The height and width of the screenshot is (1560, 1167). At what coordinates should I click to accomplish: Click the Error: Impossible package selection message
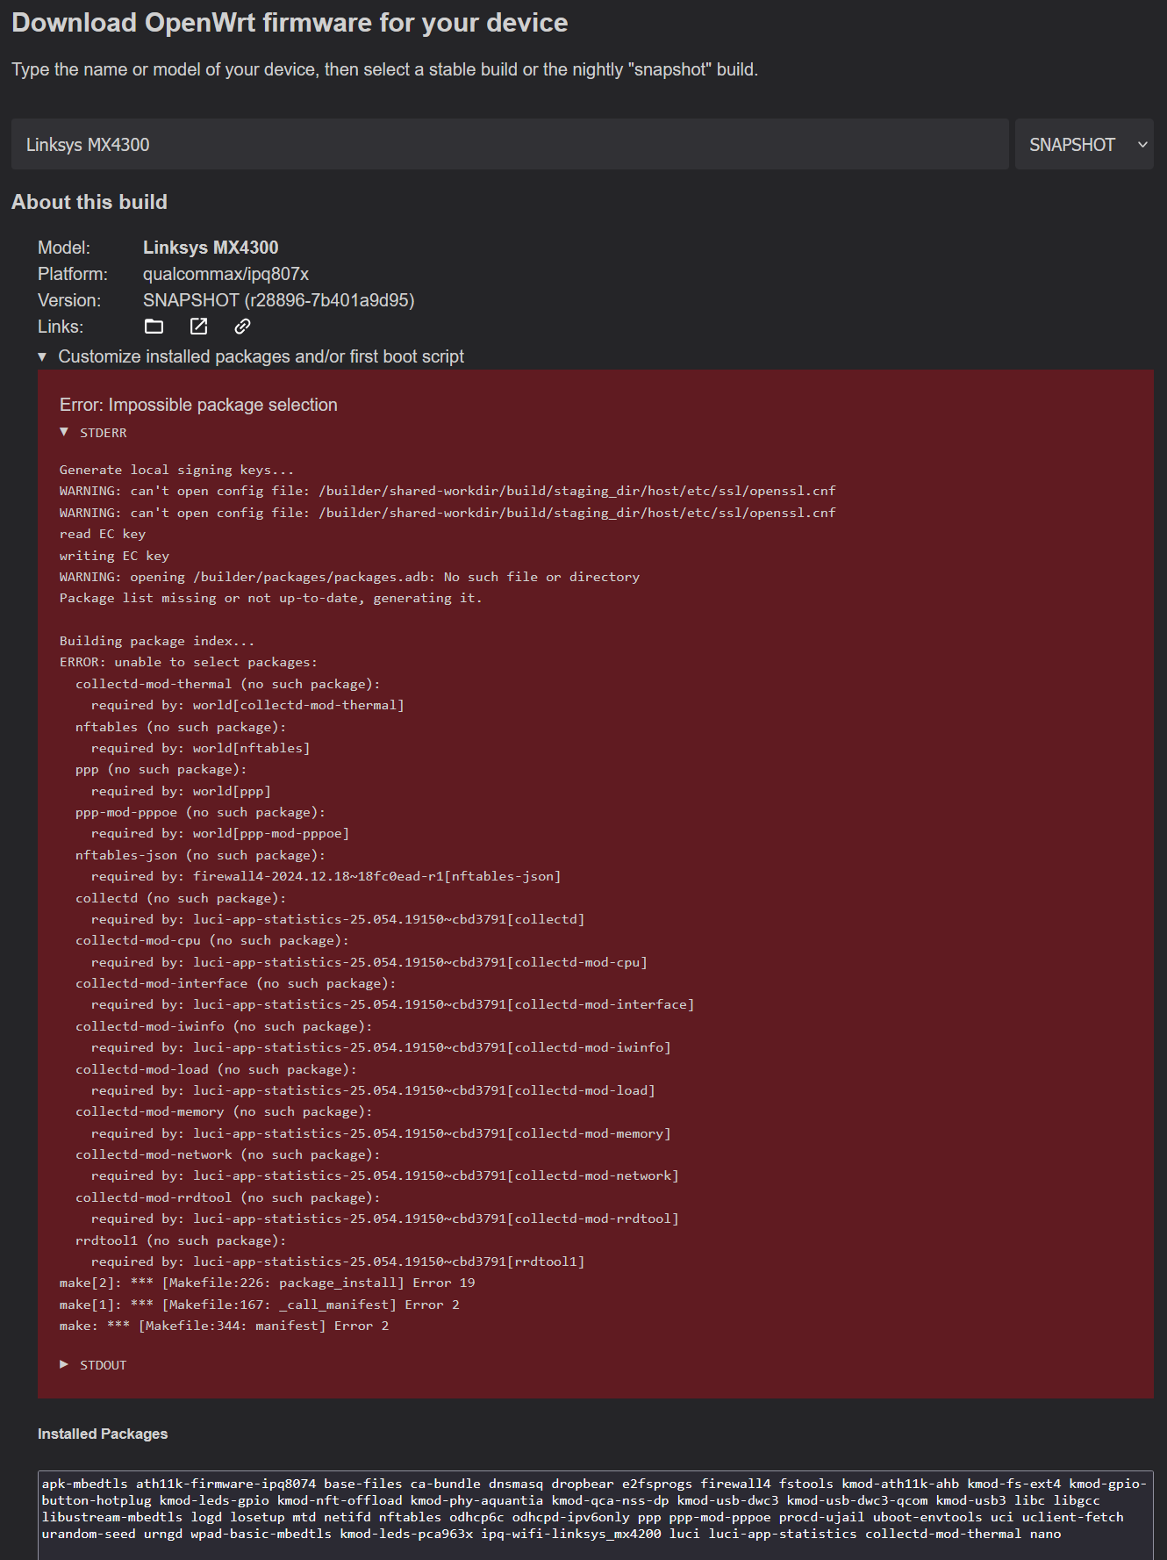(198, 405)
